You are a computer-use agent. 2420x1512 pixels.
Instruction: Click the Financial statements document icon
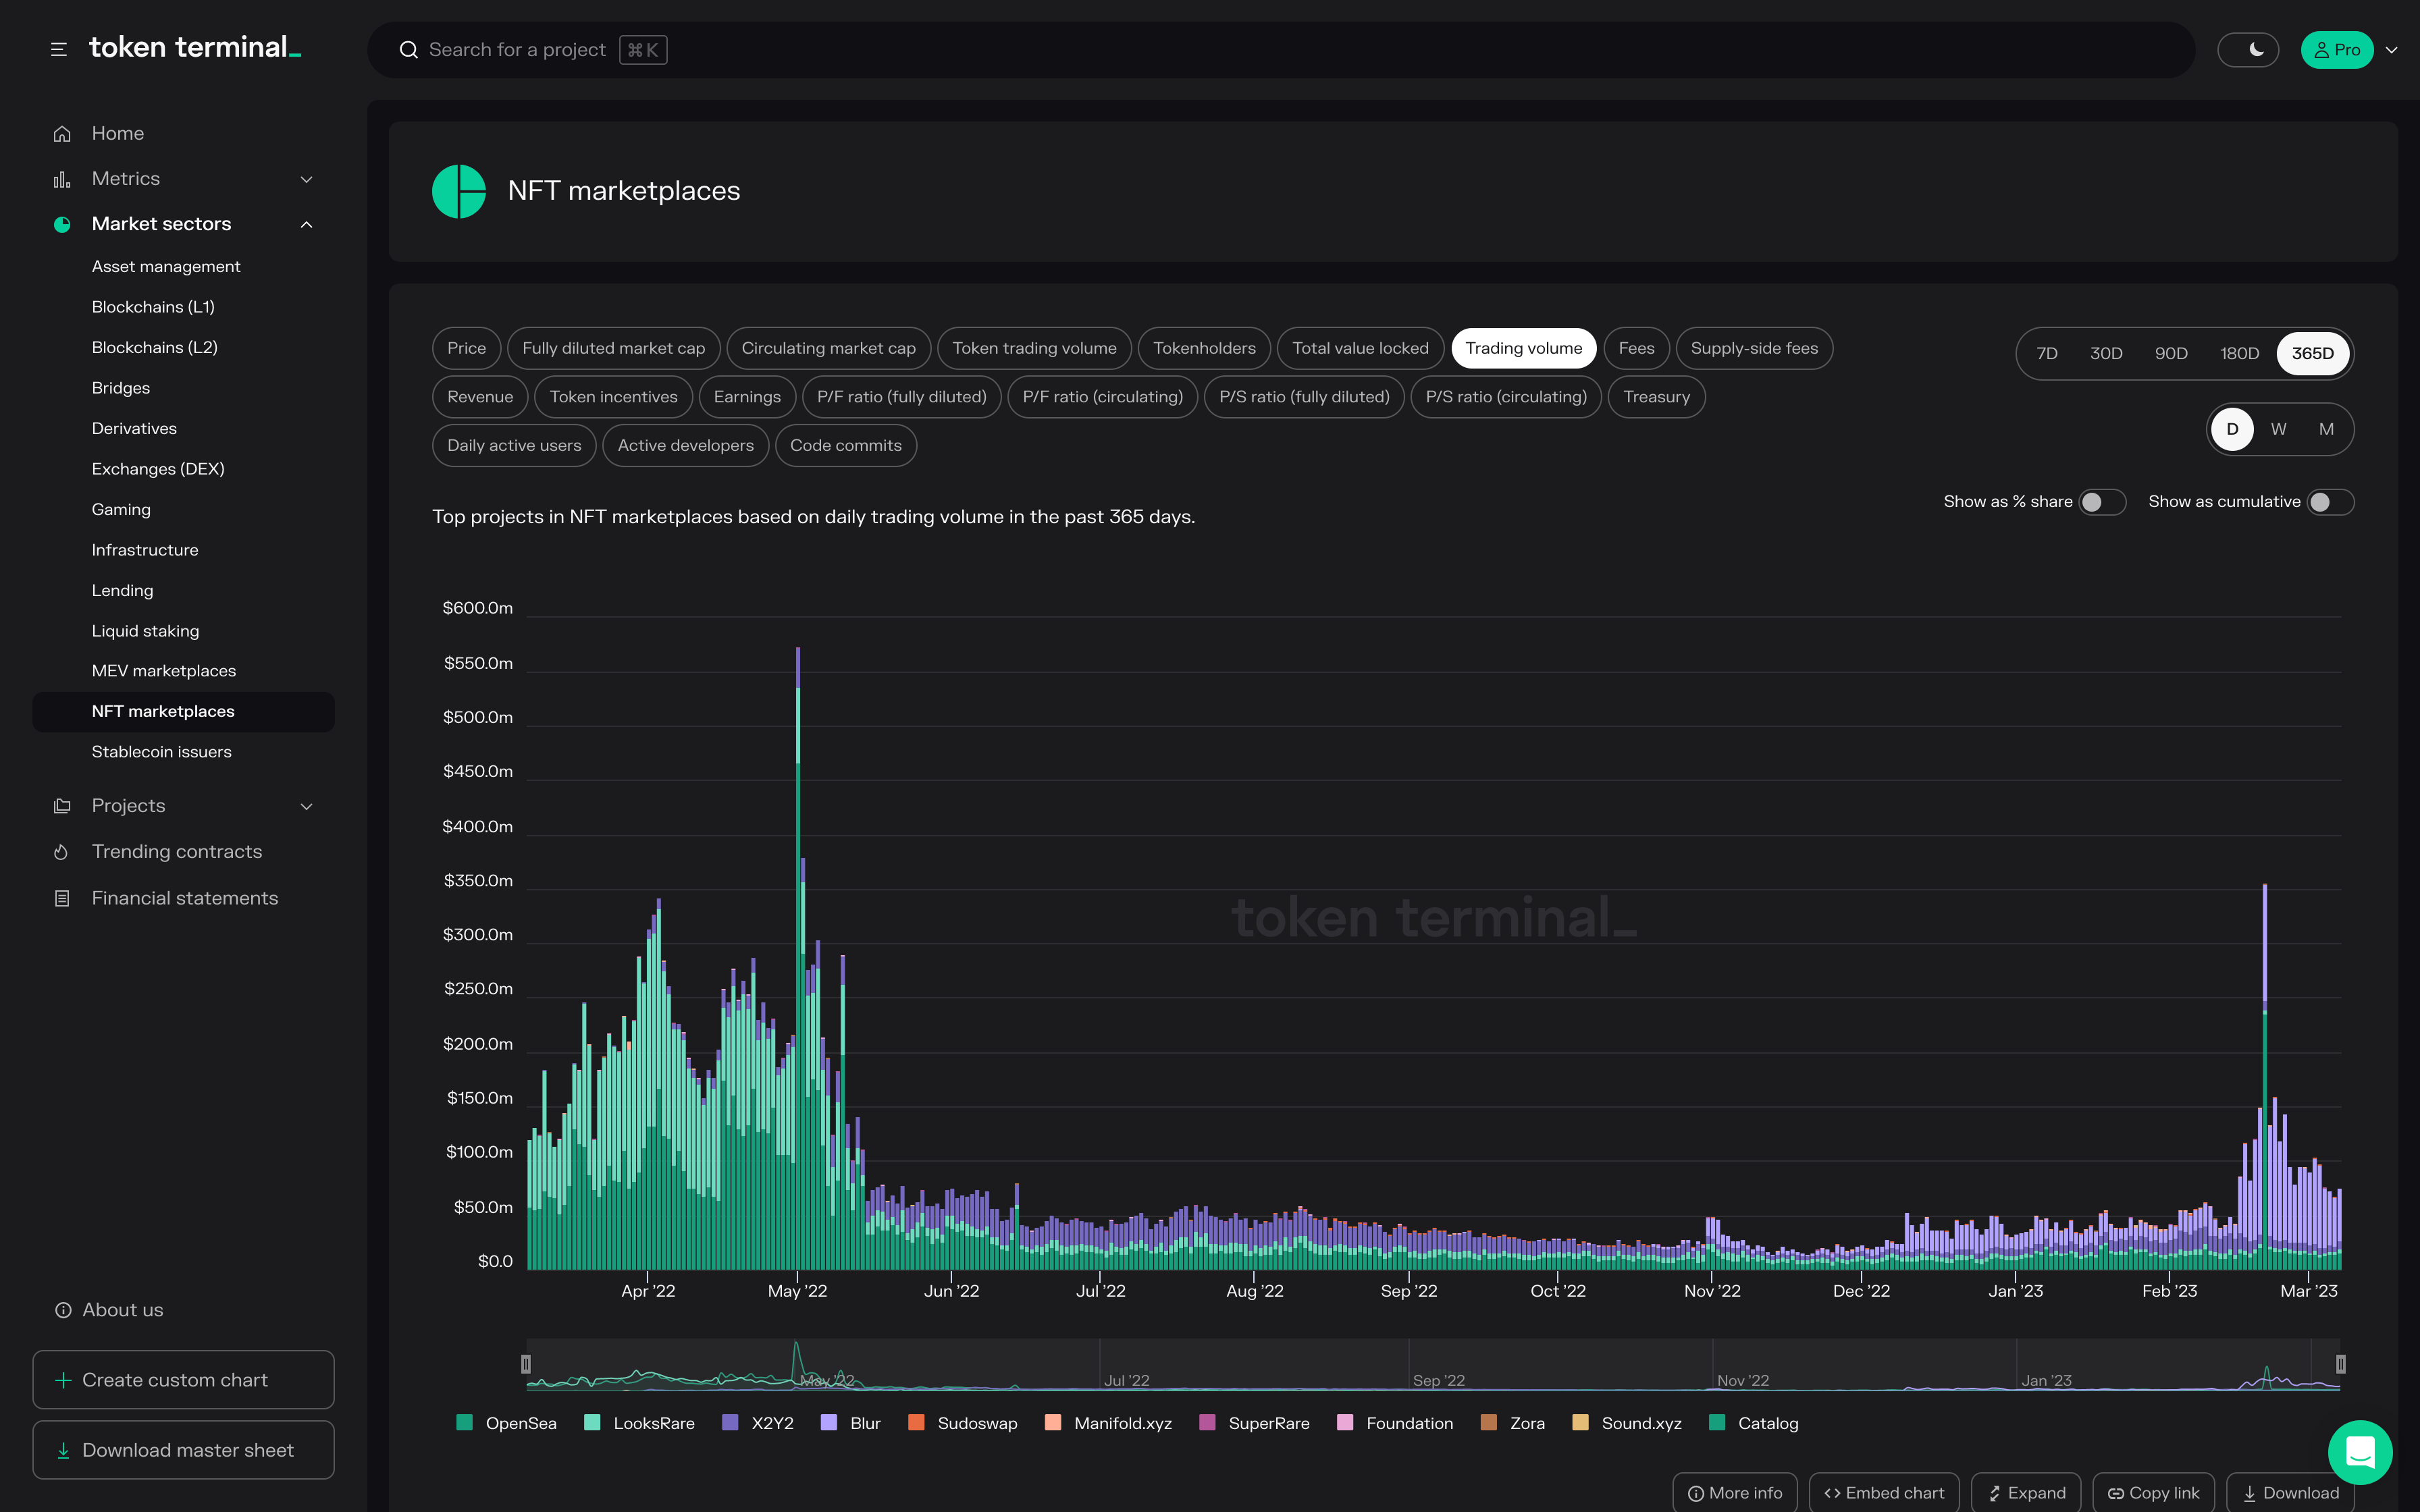coord(62,898)
